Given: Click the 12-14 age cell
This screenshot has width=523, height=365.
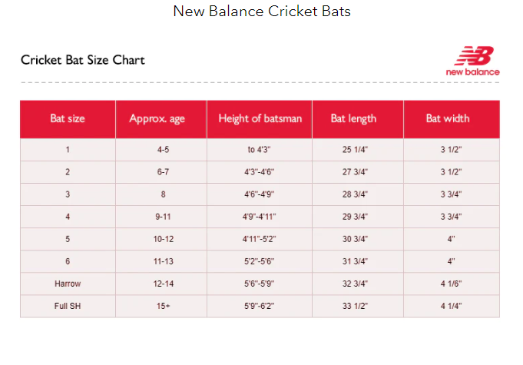Looking at the screenshot, I should point(163,284).
